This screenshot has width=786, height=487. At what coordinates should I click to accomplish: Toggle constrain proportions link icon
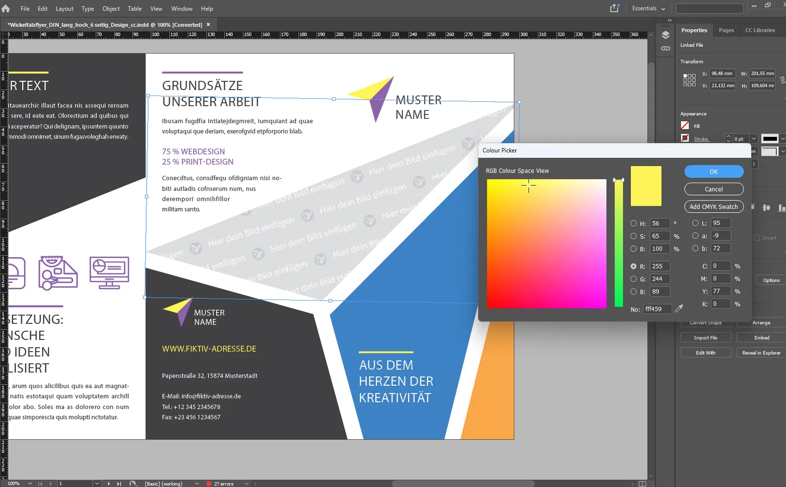click(x=783, y=80)
